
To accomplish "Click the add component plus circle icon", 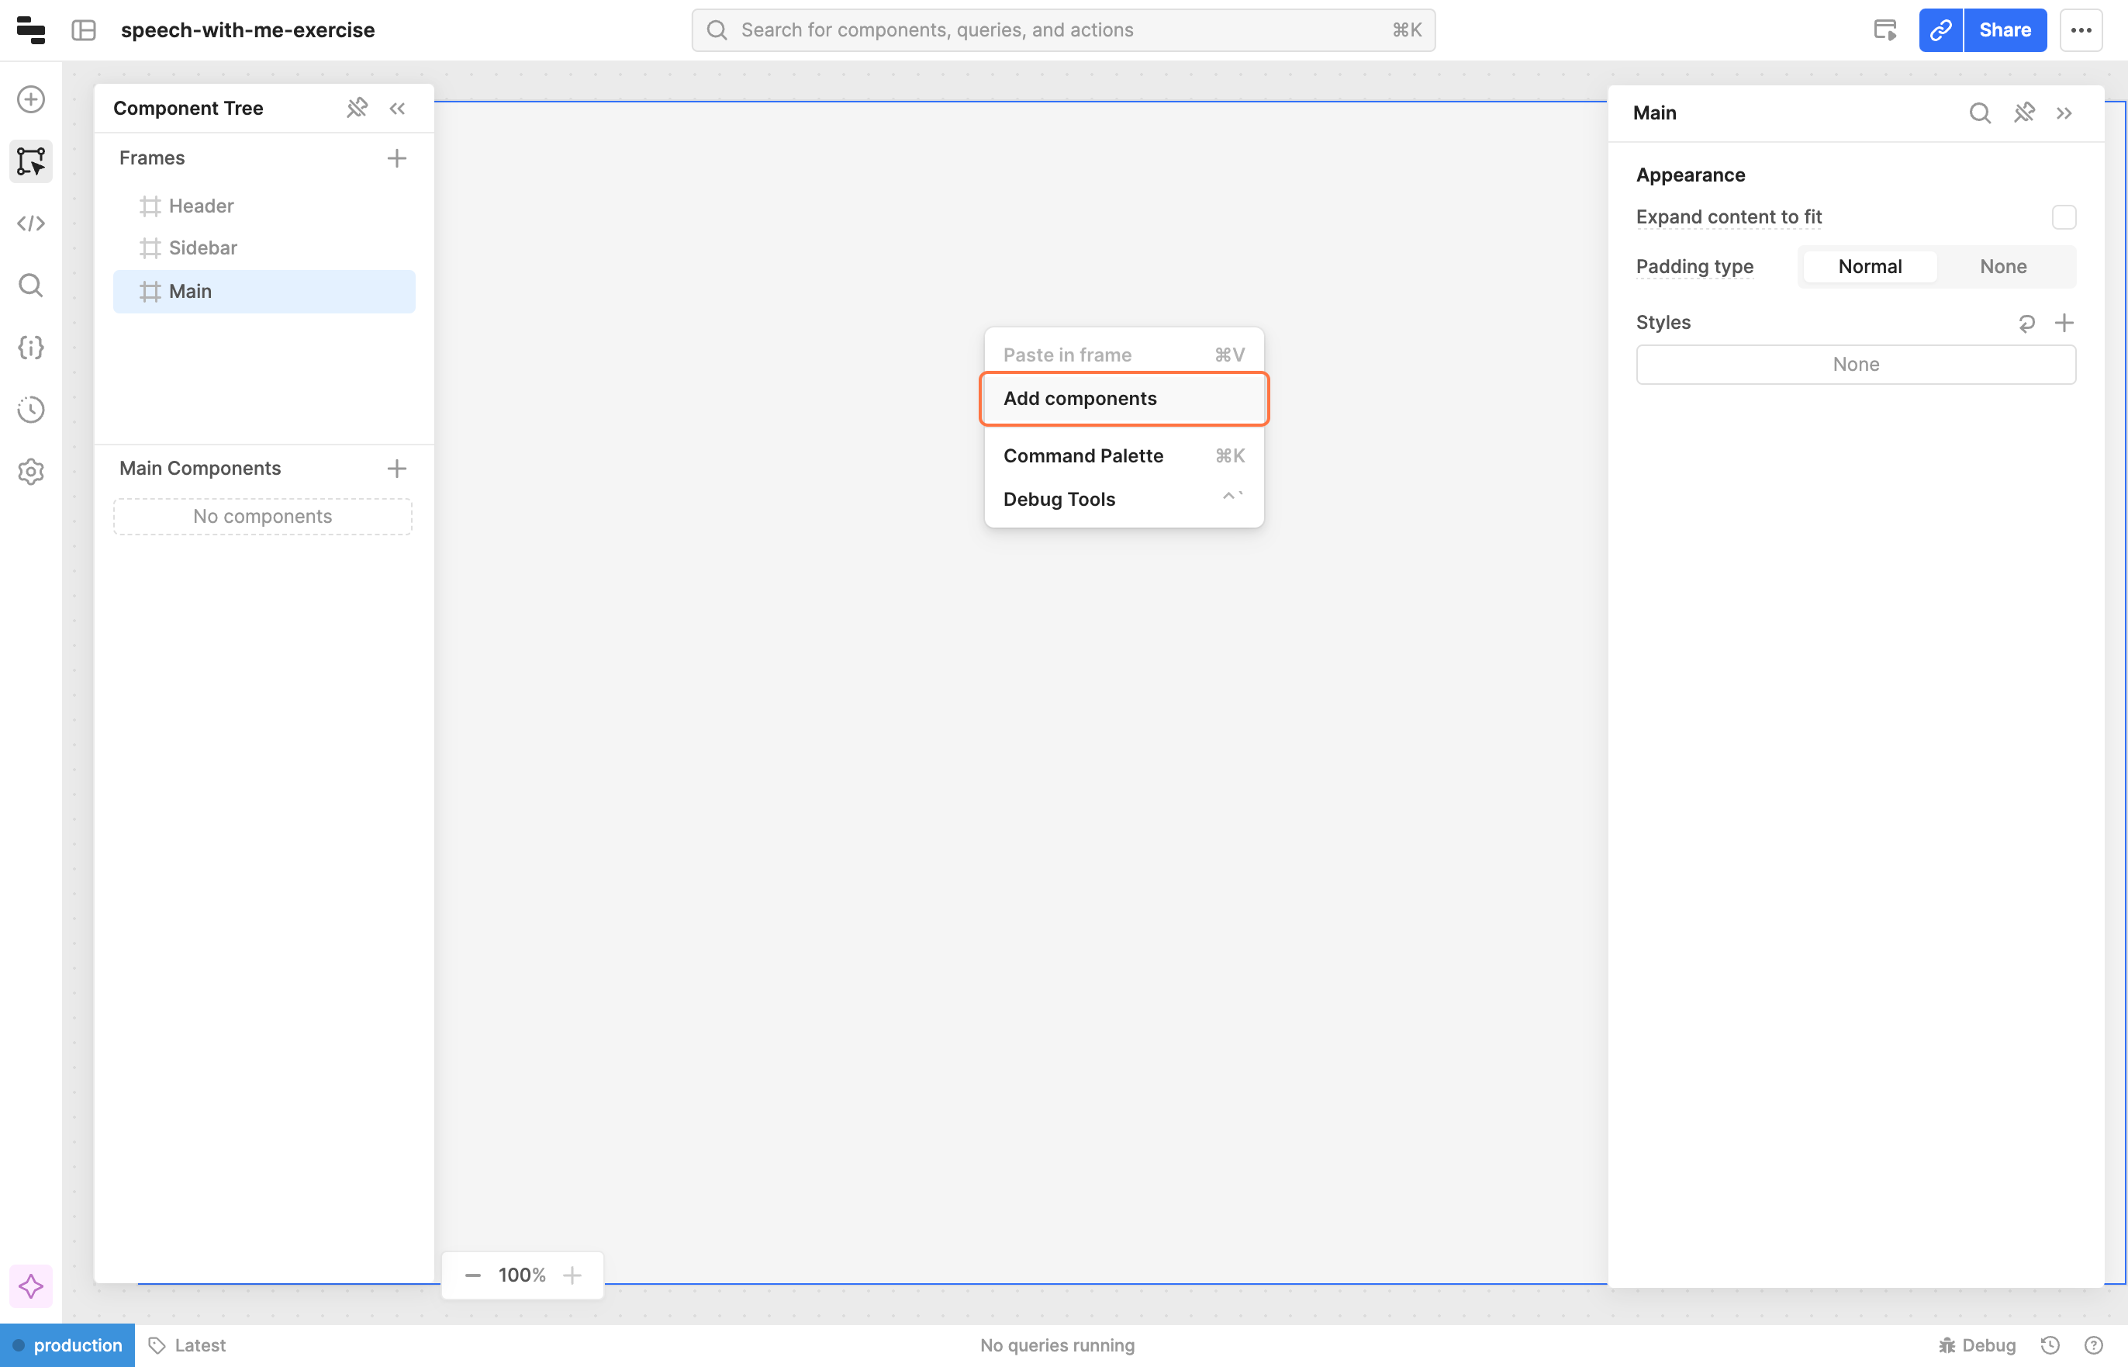I will pos(31,99).
